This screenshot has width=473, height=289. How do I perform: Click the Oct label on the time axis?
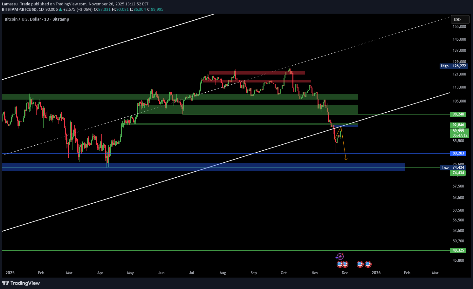coord(284,273)
